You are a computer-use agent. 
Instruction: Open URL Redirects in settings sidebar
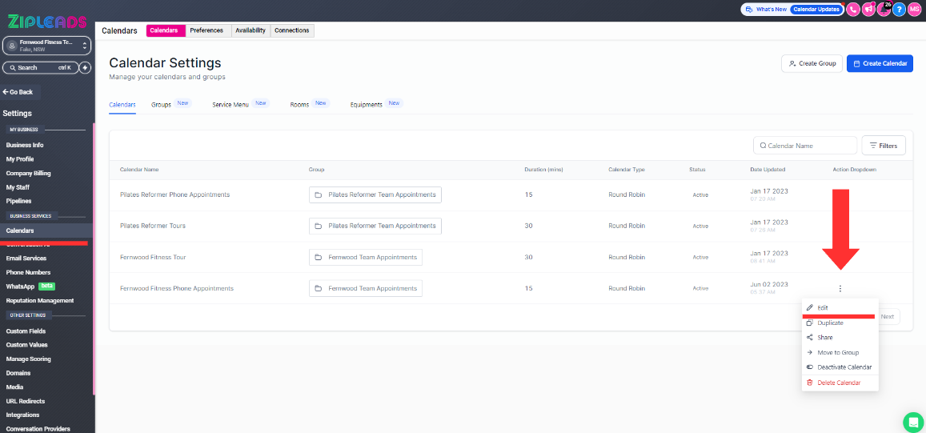26,401
